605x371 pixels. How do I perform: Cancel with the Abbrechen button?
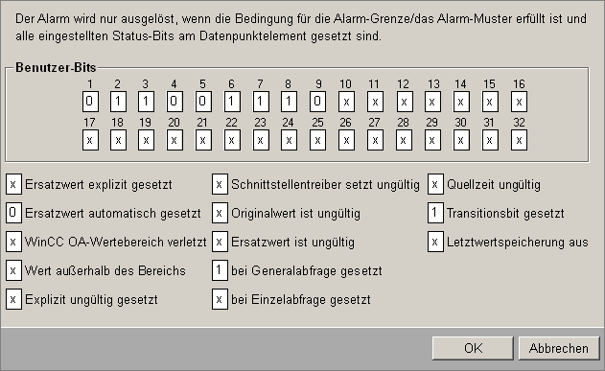(559, 348)
